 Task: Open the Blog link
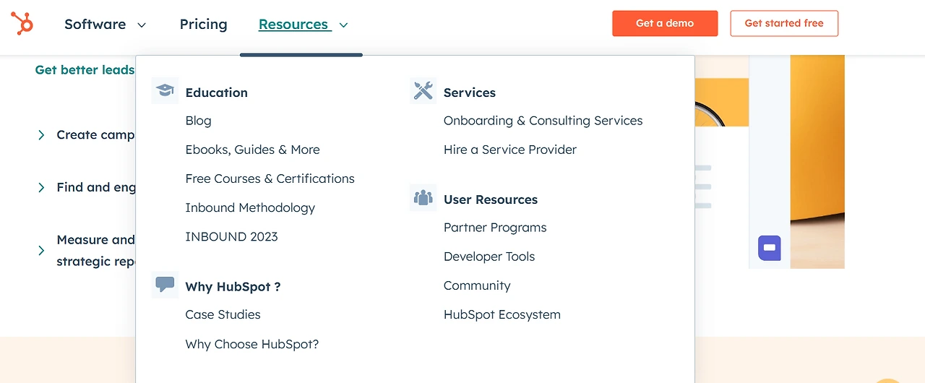coord(198,121)
